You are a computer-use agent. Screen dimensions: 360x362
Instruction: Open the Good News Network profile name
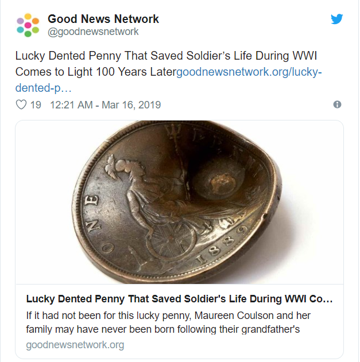tap(103, 19)
